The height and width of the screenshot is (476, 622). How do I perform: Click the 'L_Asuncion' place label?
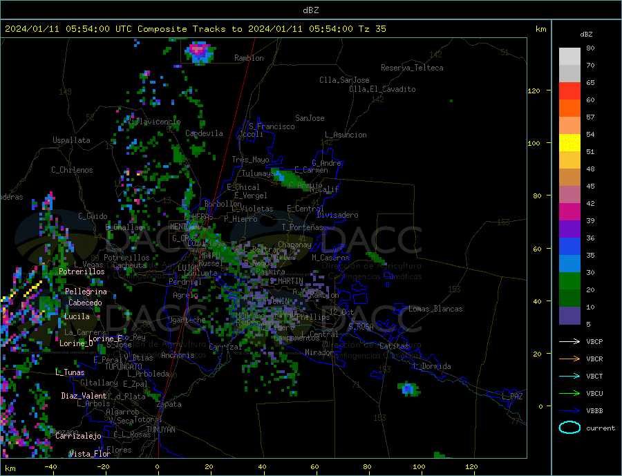coord(346,135)
